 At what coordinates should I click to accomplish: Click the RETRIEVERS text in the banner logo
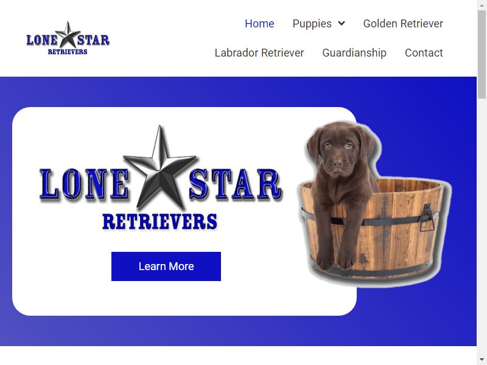pyautogui.click(x=159, y=221)
